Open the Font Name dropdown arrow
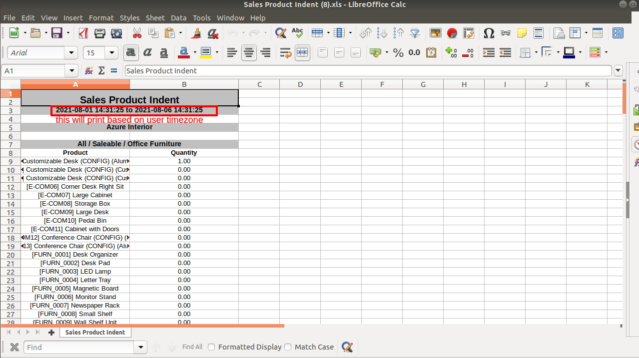Viewport: 639px width, 358px height. click(x=72, y=52)
